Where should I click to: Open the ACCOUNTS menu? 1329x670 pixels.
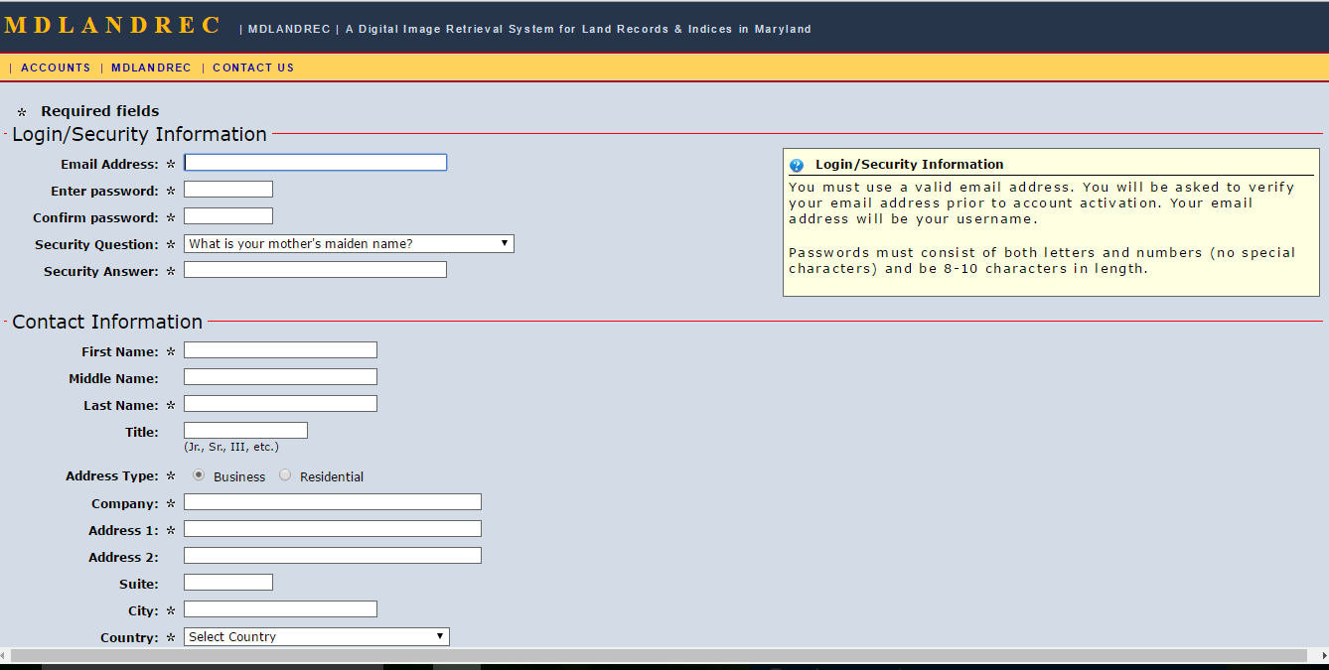(56, 67)
